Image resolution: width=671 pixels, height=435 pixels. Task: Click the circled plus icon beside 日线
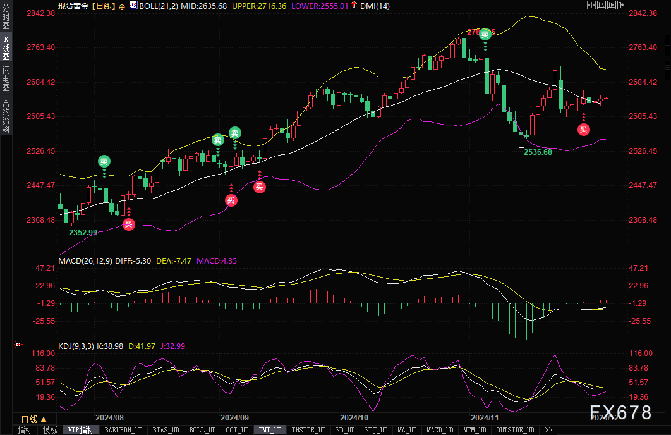tap(122, 7)
